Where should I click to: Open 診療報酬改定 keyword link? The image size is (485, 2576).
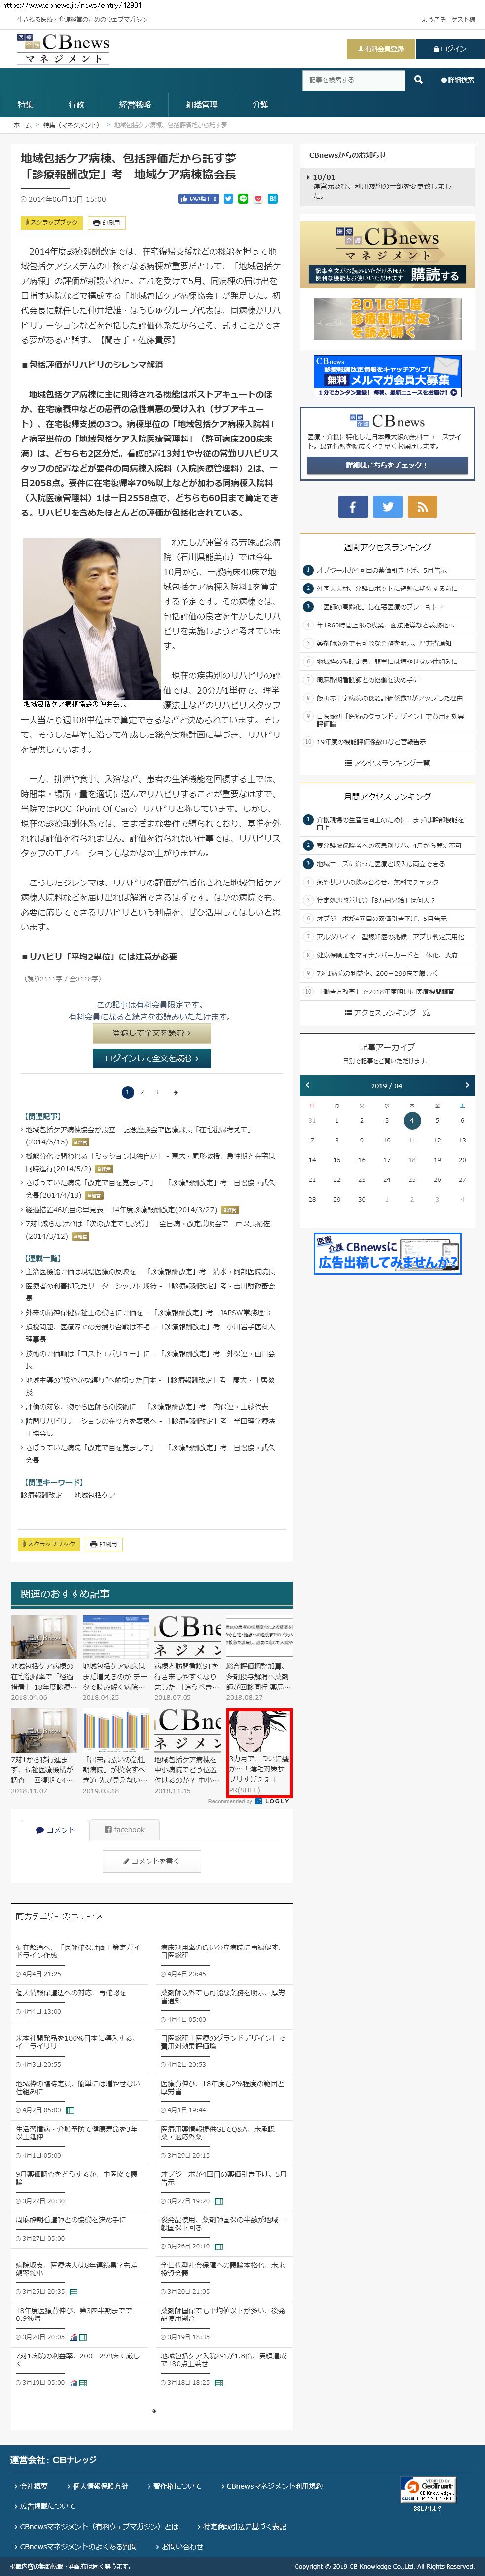[x=41, y=1496]
